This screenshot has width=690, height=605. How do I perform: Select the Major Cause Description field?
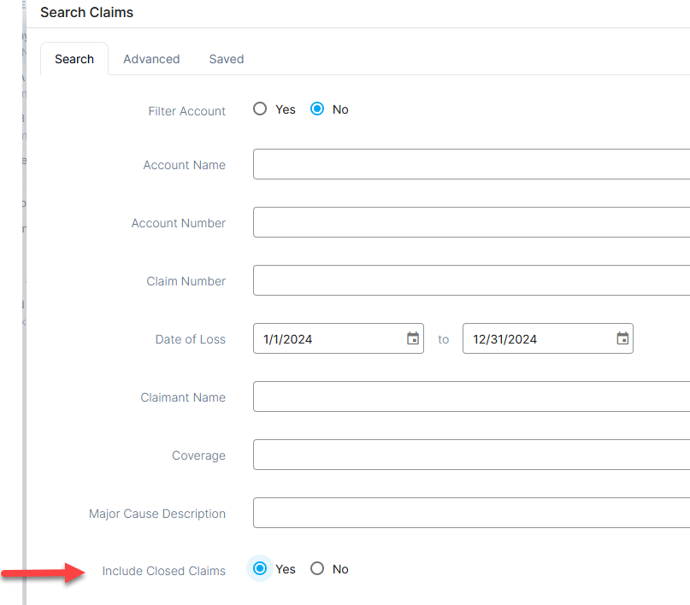pyautogui.click(x=470, y=514)
